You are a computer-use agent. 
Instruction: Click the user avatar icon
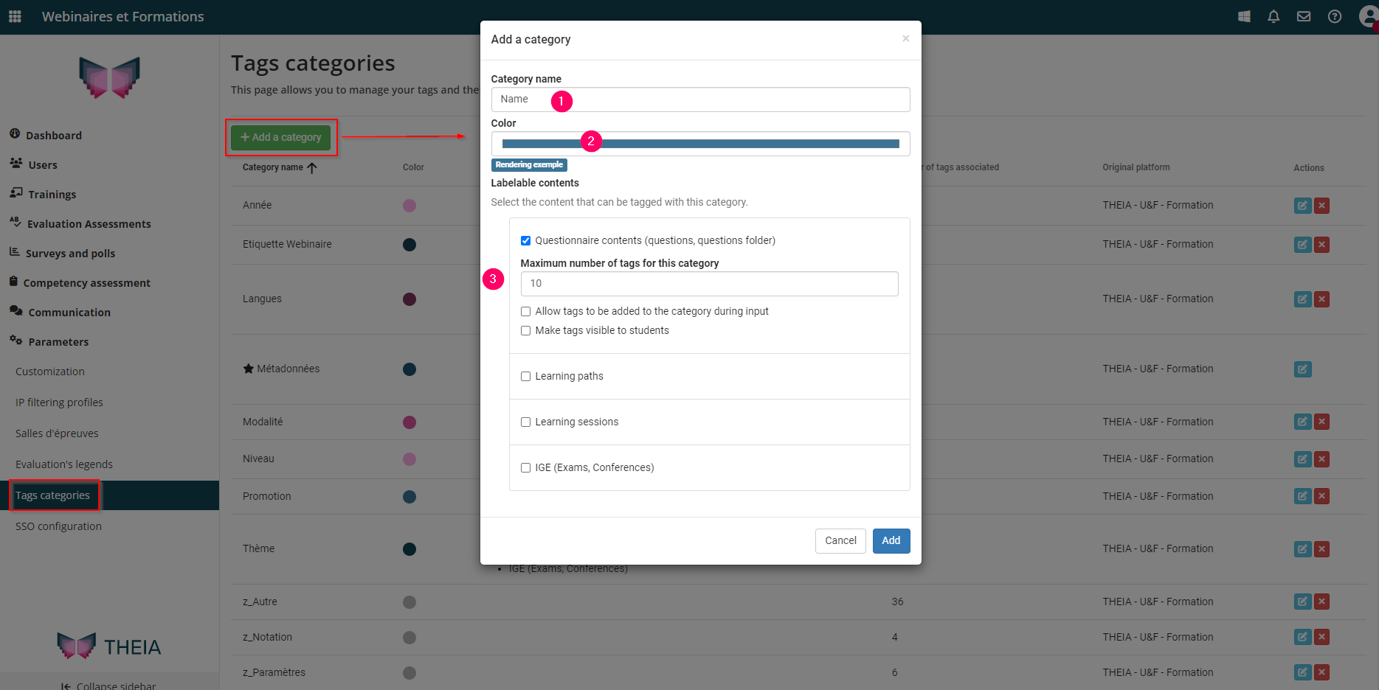click(1367, 16)
